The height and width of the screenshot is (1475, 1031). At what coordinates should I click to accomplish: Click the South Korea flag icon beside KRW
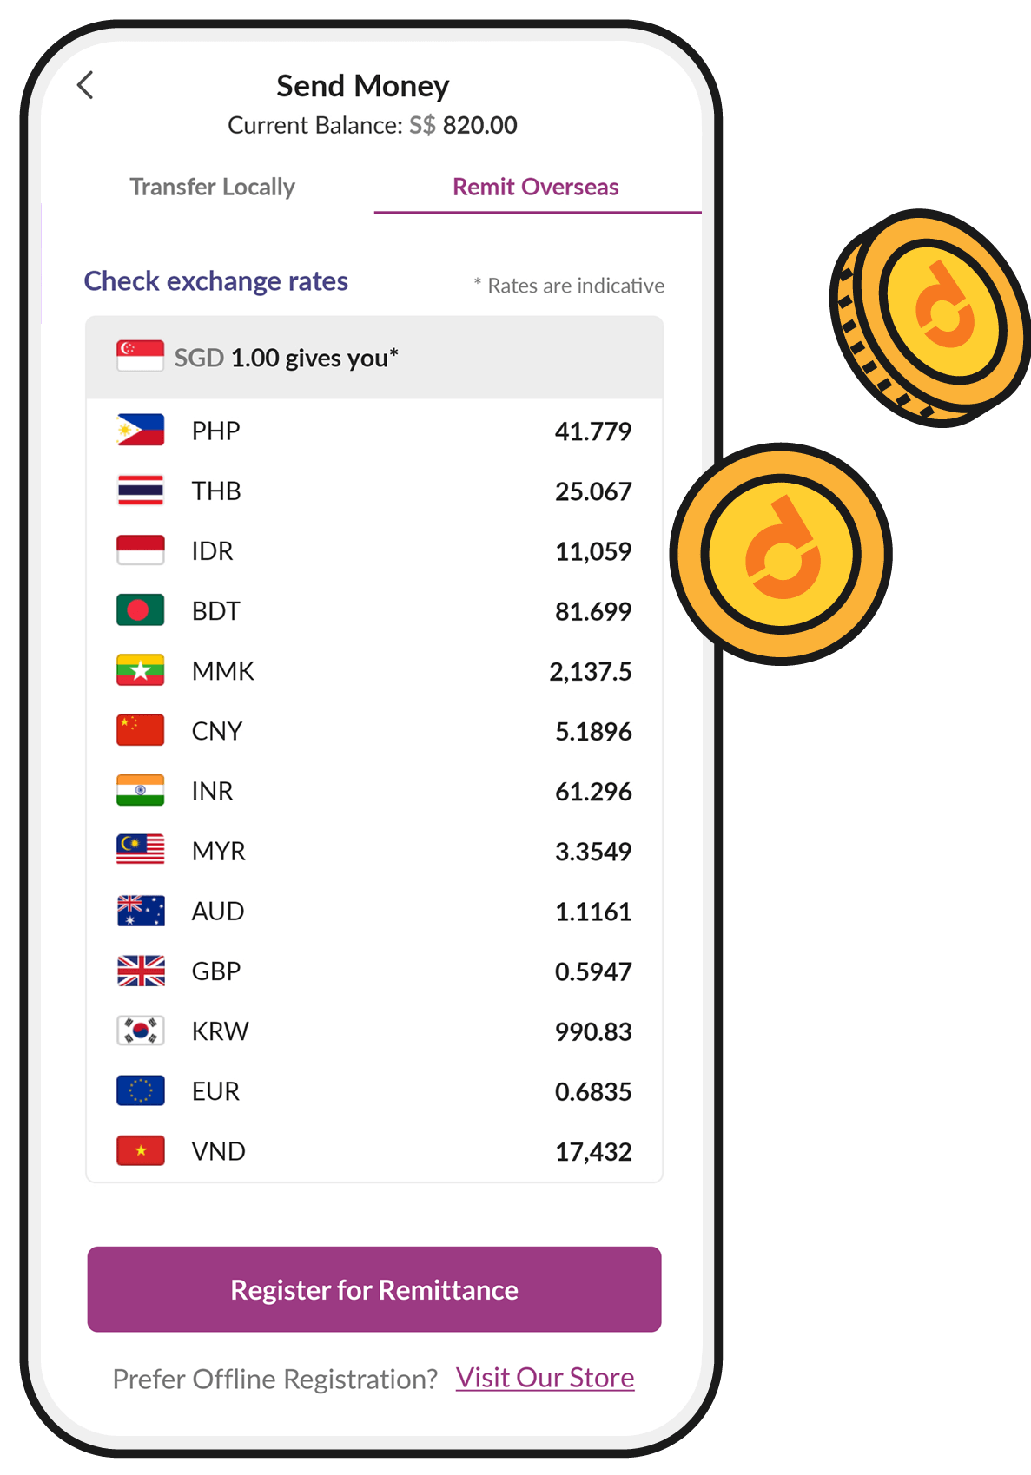tap(140, 1031)
